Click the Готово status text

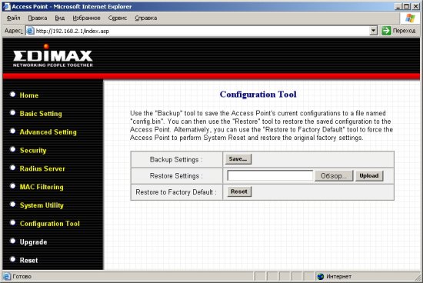[x=22, y=277]
